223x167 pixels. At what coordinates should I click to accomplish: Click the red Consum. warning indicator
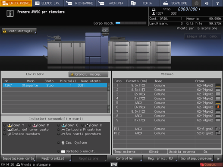(211, 164)
